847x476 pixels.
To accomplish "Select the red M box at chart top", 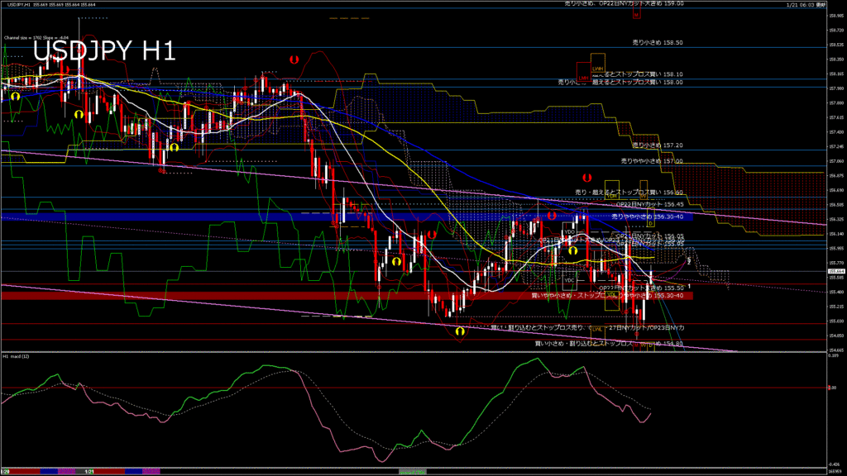I will (x=635, y=15).
